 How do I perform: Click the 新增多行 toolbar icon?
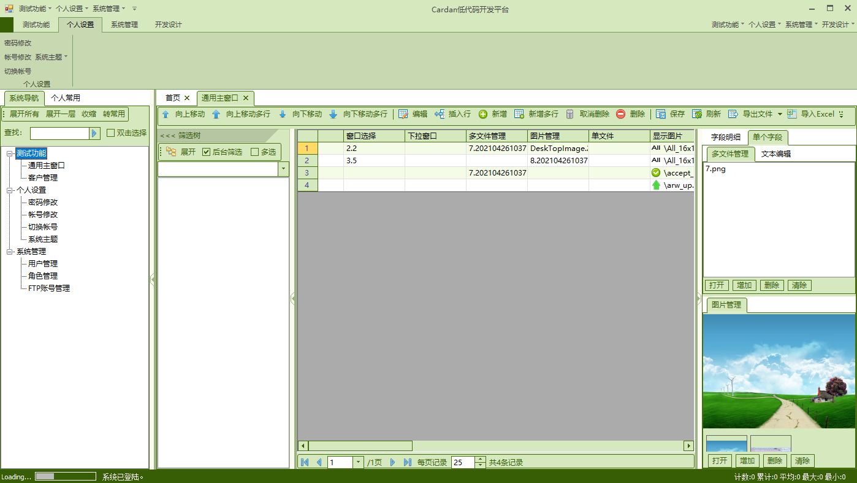[x=519, y=114]
